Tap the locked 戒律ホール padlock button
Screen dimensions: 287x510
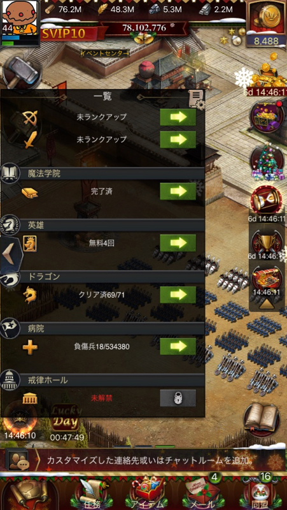click(x=178, y=398)
